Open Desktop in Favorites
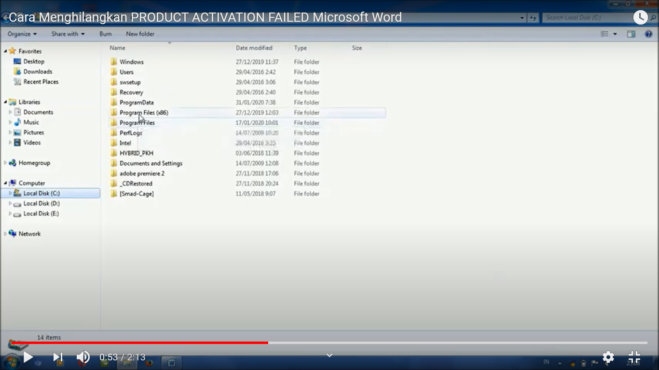659x370 pixels. [x=34, y=62]
